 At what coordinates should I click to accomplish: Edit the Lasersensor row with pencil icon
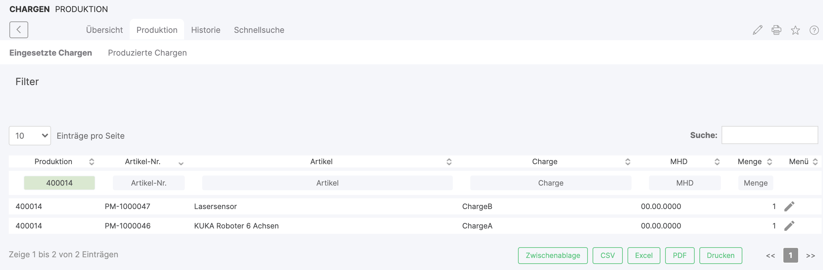tap(789, 206)
